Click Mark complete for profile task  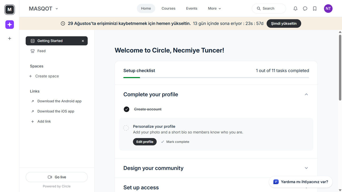tap(175, 142)
